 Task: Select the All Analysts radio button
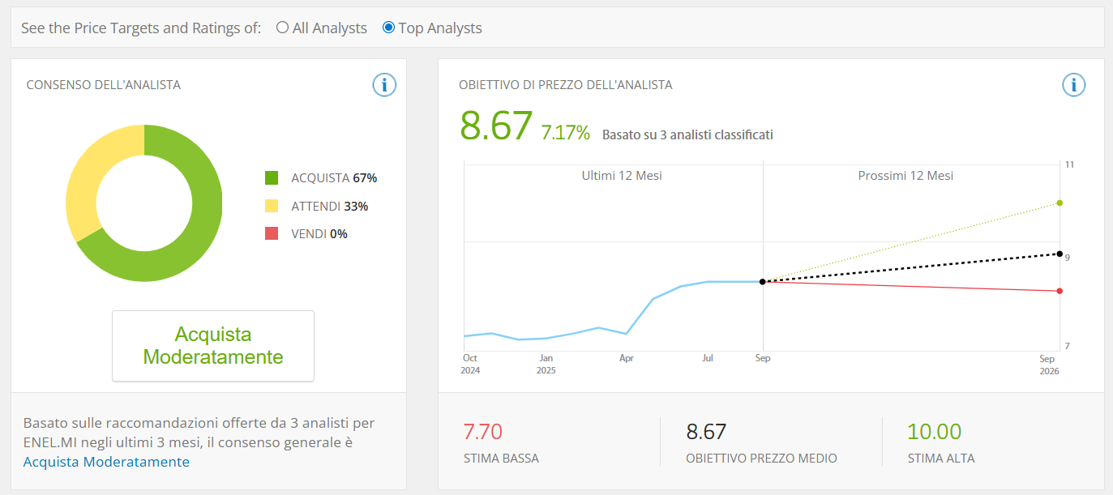282,28
